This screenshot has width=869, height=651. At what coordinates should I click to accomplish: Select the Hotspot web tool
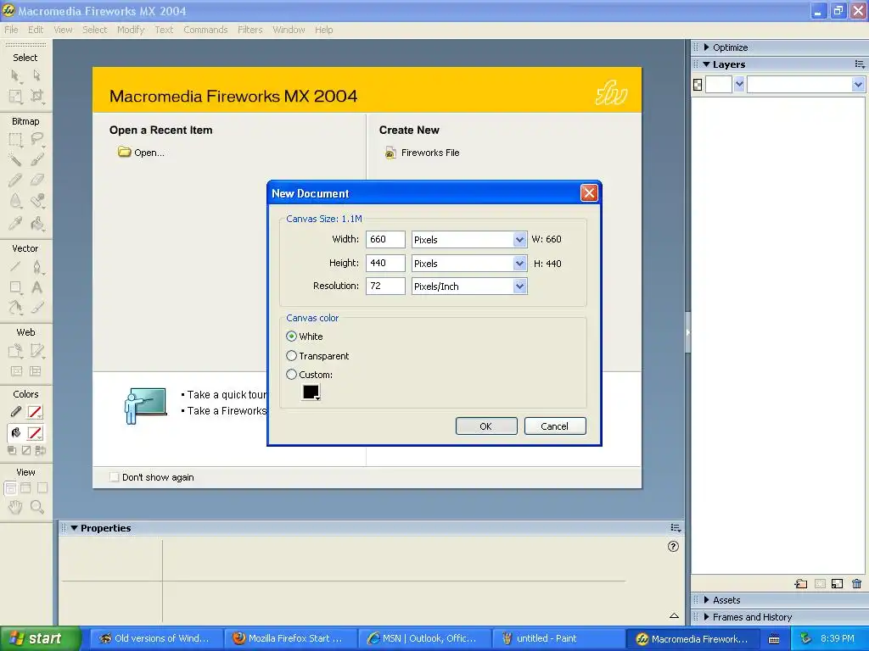[x=15, y=350]
